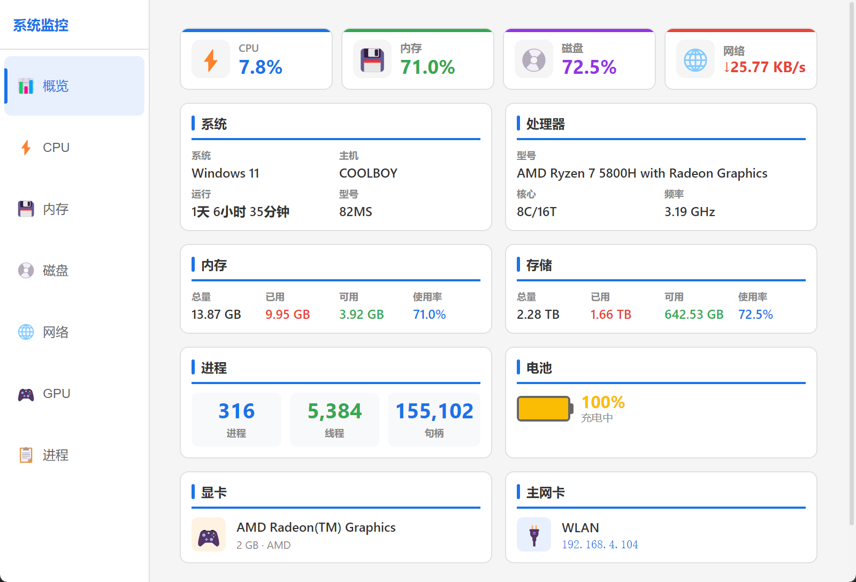This screenshot has height=582, width=856.
Task: Click the lightning bolt icon in CPU summary card
Action: pos(211,59)
